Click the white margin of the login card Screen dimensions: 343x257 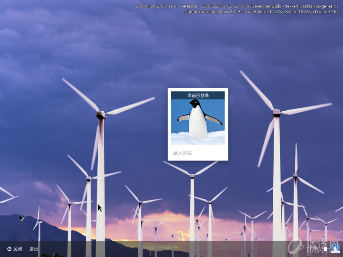(170, 126)
